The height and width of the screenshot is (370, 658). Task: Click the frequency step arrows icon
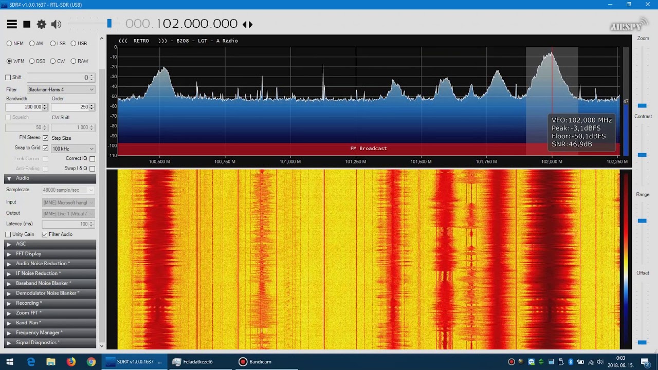tap(247, 24)
